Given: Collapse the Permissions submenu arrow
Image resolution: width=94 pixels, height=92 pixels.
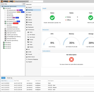Looking at the screenshot, I should [39, 30].
